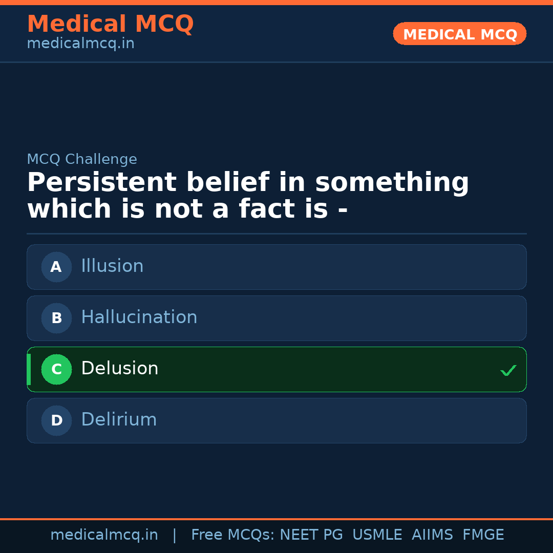Click the letter A circle icon

pyautogui.click(x=56, y=267)
